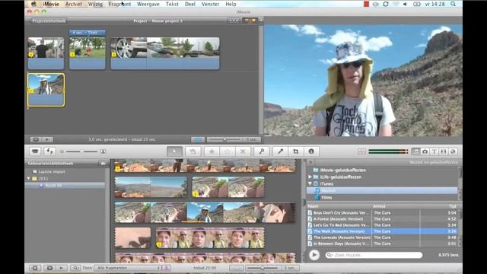Adjust the project frames-per-thumbnail slider
Viewport: 487px width, 274px height.
click(225, 139)
